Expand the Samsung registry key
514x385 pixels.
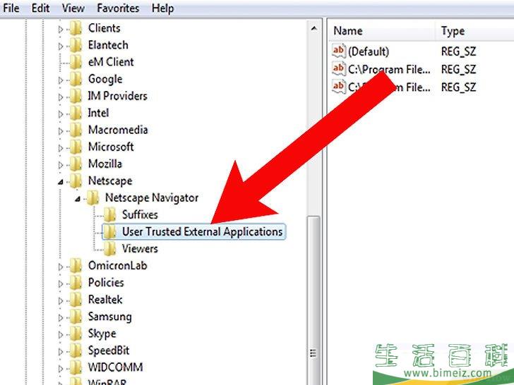coord(61,317)
